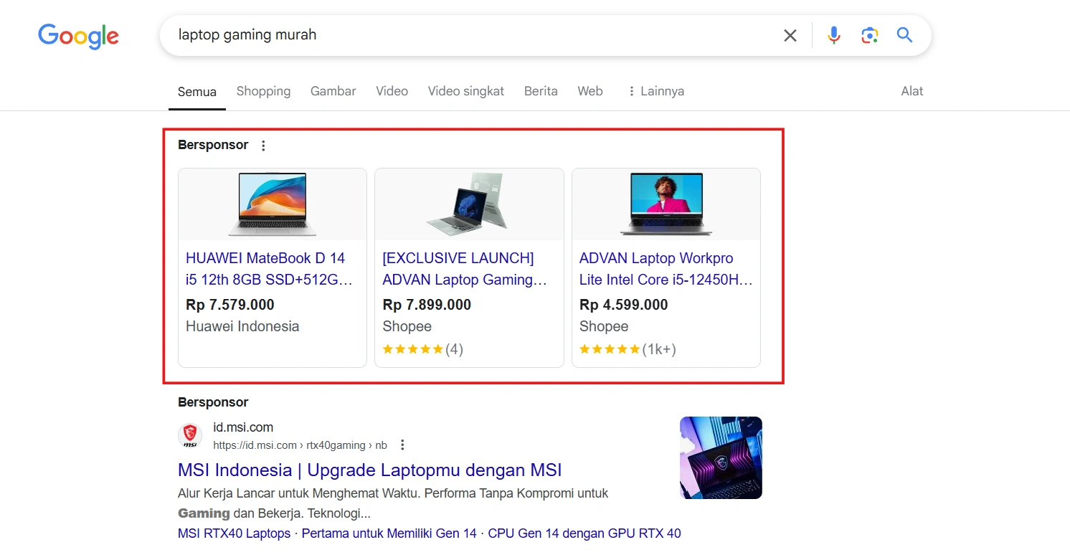
Task: Open the Web tab
Action: 590,91
